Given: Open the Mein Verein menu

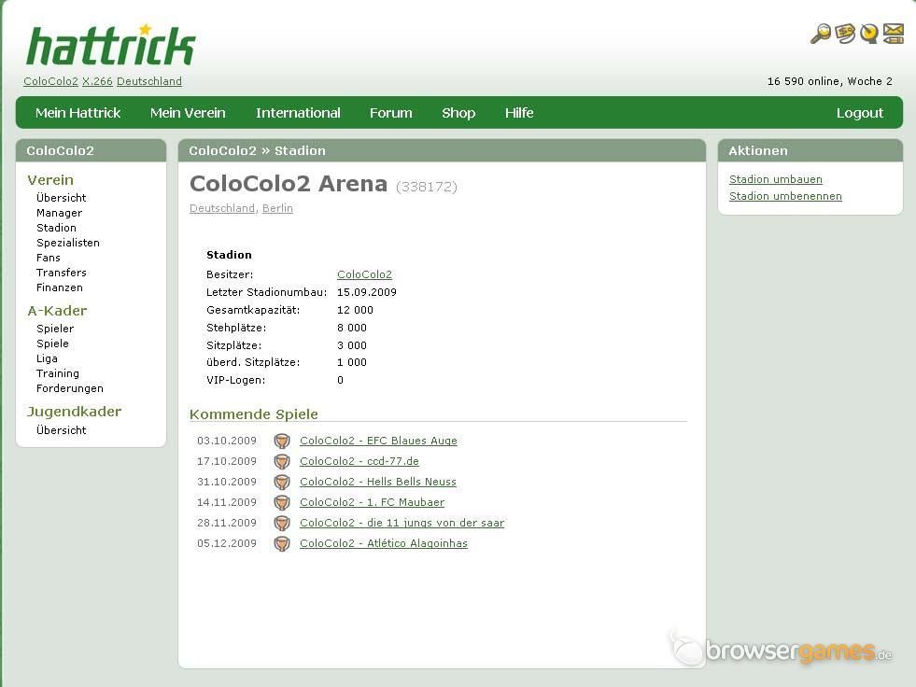Looking at the screenshot, I should [188, 113].
